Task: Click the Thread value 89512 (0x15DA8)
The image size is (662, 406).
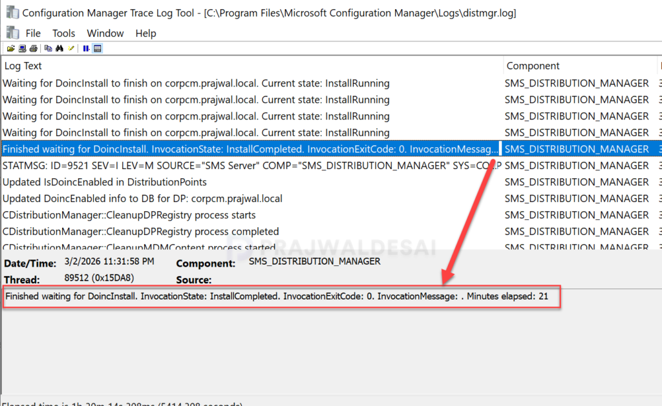Action: tap(99, 278)
